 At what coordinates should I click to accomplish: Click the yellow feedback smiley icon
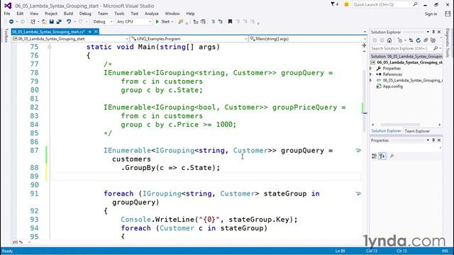click(346, 4)
